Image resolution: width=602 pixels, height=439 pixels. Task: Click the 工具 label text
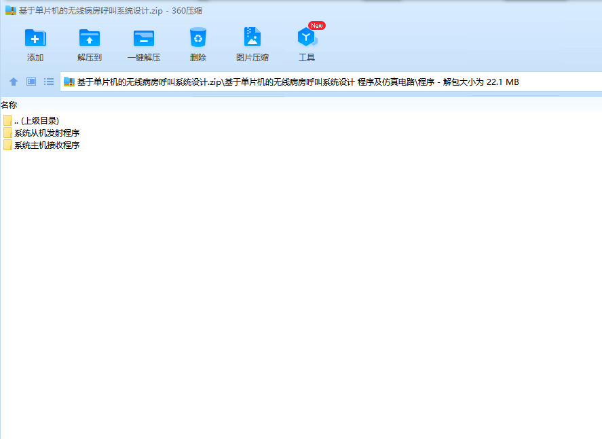307,58
